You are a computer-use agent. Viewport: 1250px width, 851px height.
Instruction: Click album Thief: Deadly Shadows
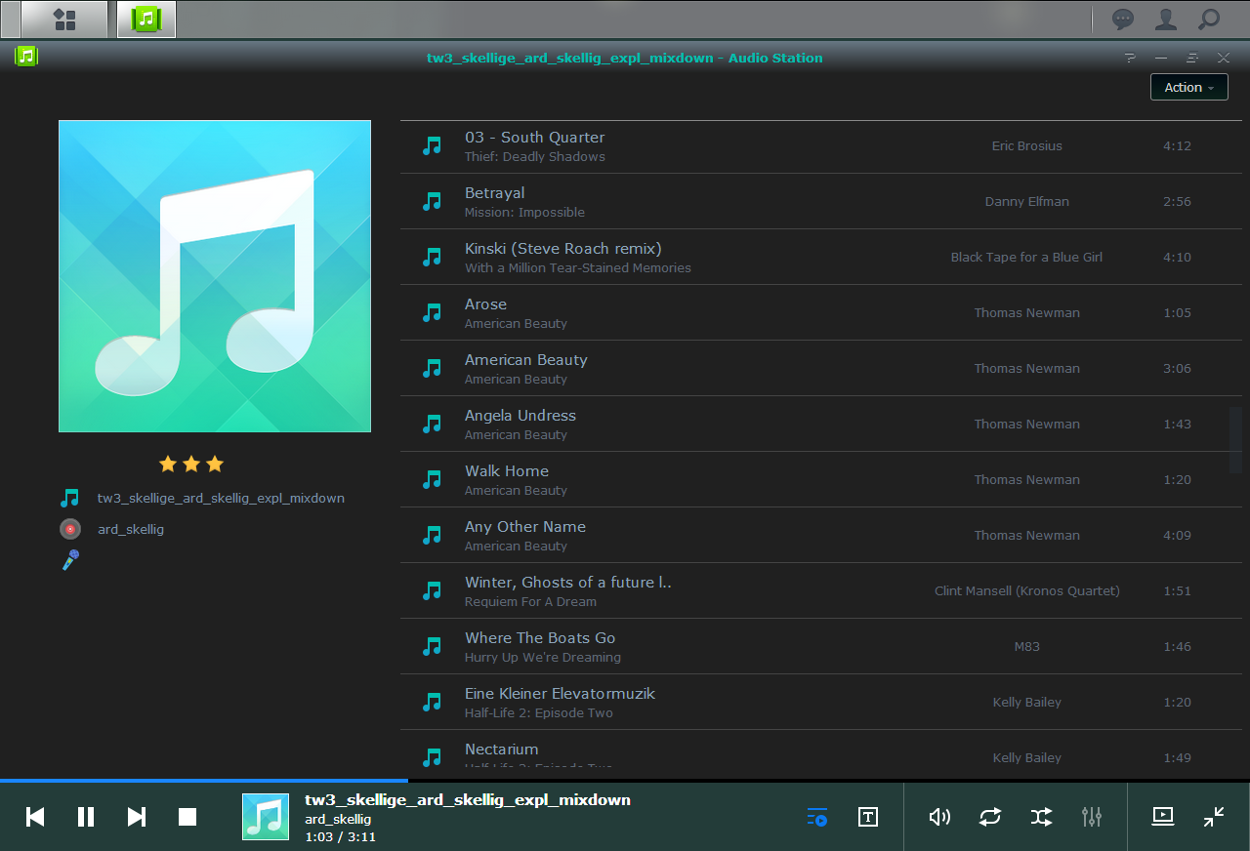coord(535,156)
